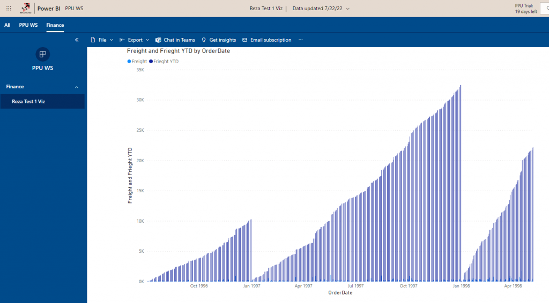
Task: Select the Finance tab
Action: click(x=55, y=25)
